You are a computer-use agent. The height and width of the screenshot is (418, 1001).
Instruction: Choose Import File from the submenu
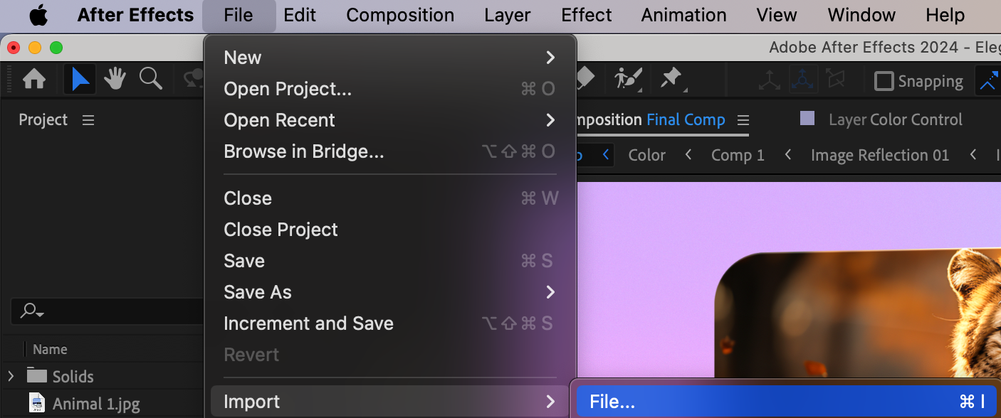[x=786, y=402]
